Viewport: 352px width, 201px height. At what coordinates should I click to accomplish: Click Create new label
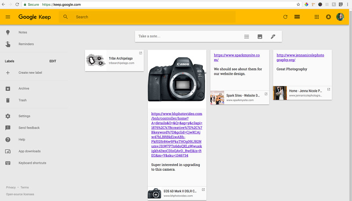(30, 72)
